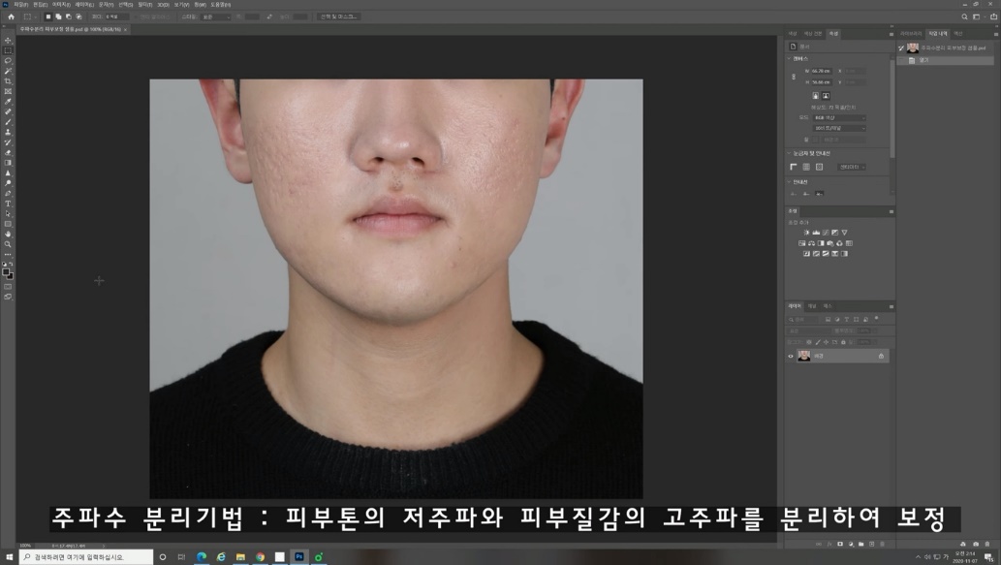Image resolution: width=1001 pixels, height=565 pixels.
Task: Select the Hand tool
Action: pos(8,234)
